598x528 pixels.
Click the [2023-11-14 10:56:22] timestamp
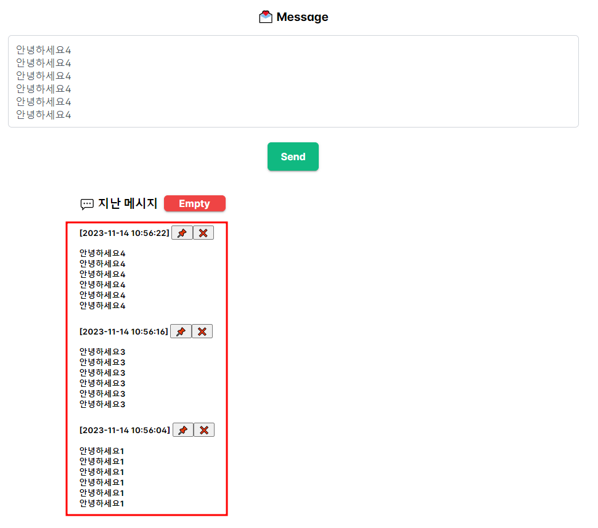pos(125,234)
